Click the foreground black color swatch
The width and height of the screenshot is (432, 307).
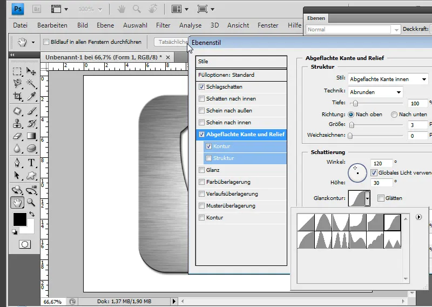19,219
